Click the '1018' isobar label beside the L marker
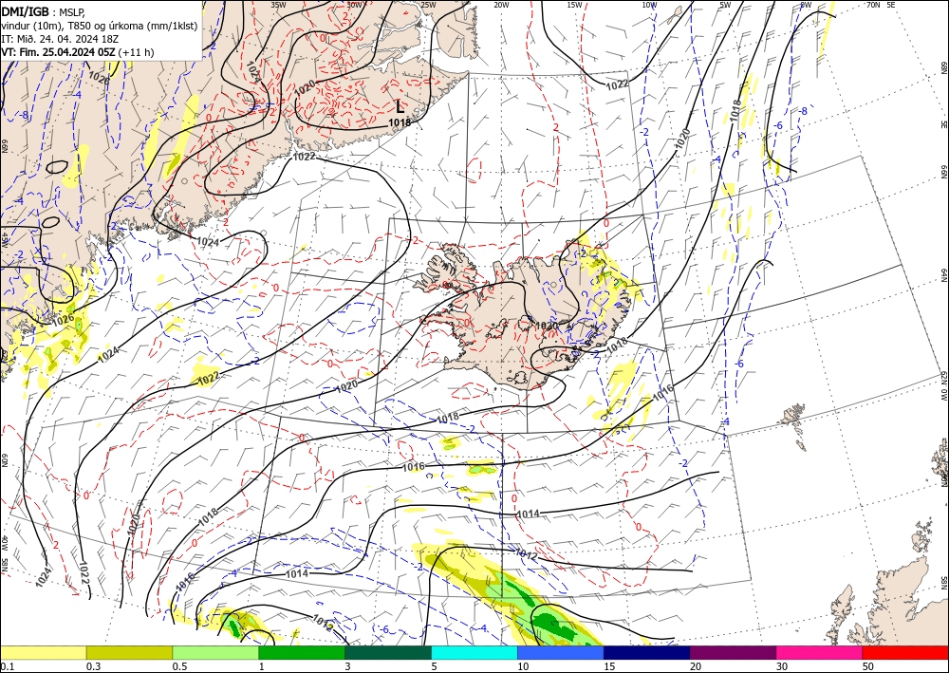Image resolution: width=949 pixels, height=673 pixels. (400, 122)
